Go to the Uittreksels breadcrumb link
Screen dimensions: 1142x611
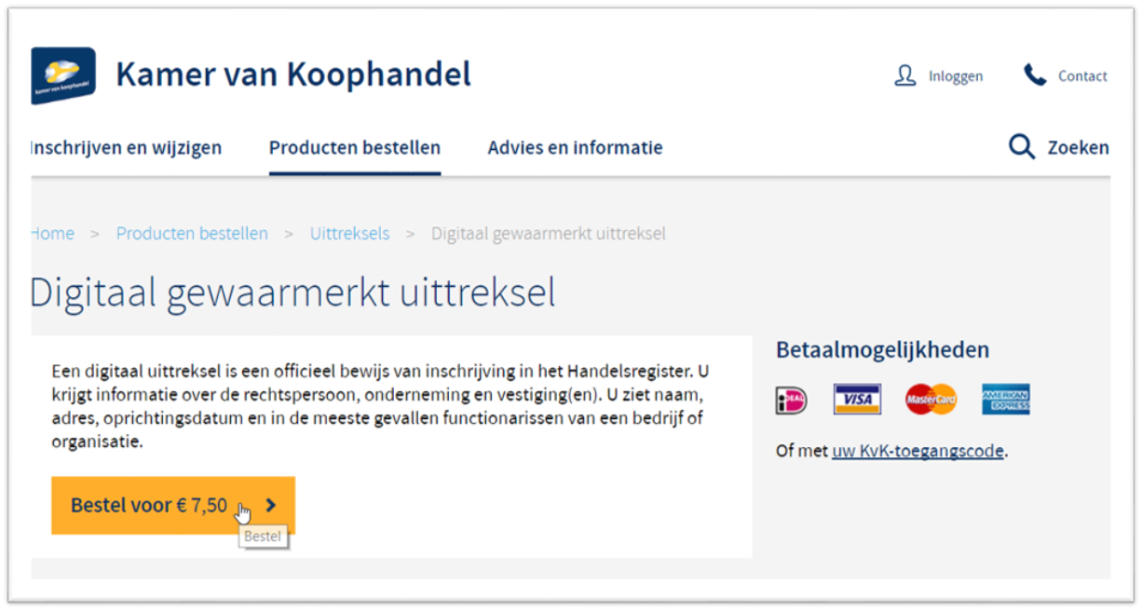pos(349,234)
